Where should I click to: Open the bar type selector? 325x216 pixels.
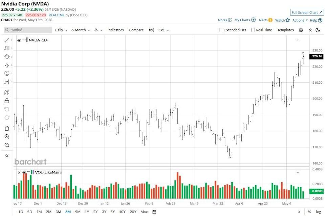coord(98,30)
